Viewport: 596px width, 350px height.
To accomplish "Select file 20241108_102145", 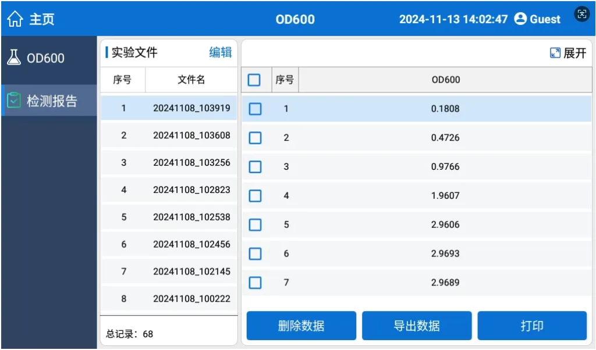I will click(169, 272).
